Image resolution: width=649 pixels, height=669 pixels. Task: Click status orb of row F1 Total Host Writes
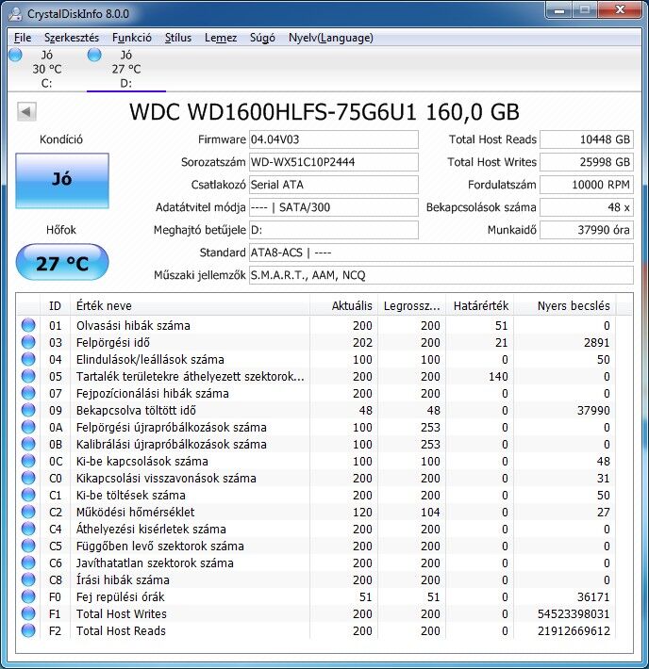click(28, 613)
